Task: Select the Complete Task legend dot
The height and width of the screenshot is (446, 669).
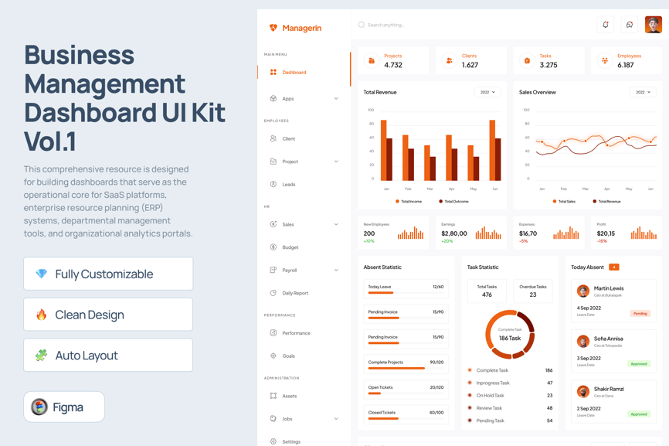Action: click(470, 370)
